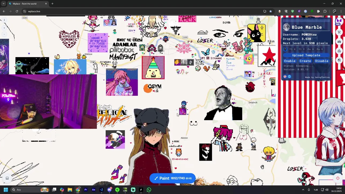Click the Px X coordinate field
The image size is (345, 194).
(311, 49)
